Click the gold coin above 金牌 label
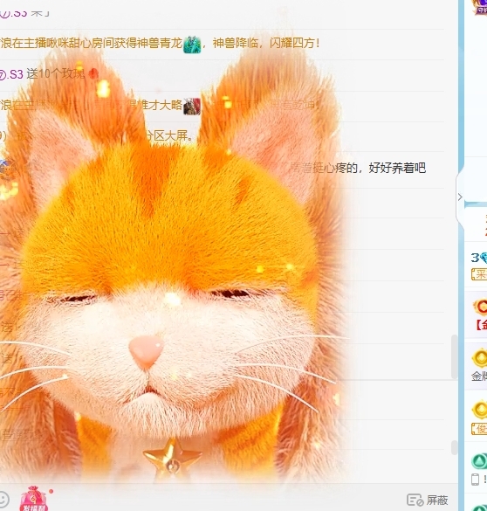 click(480, 358)
